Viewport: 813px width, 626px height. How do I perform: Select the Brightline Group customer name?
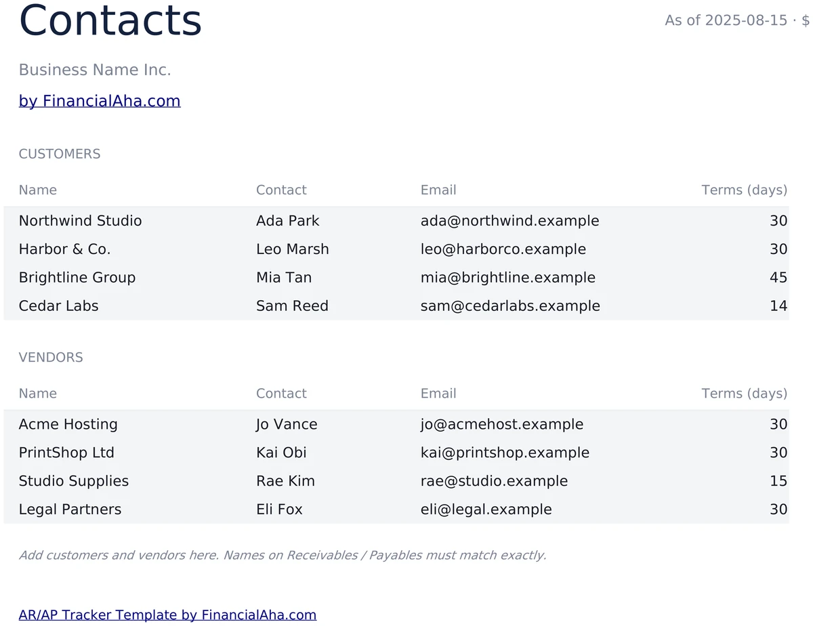pyautogui.click(x=77, y=278)
